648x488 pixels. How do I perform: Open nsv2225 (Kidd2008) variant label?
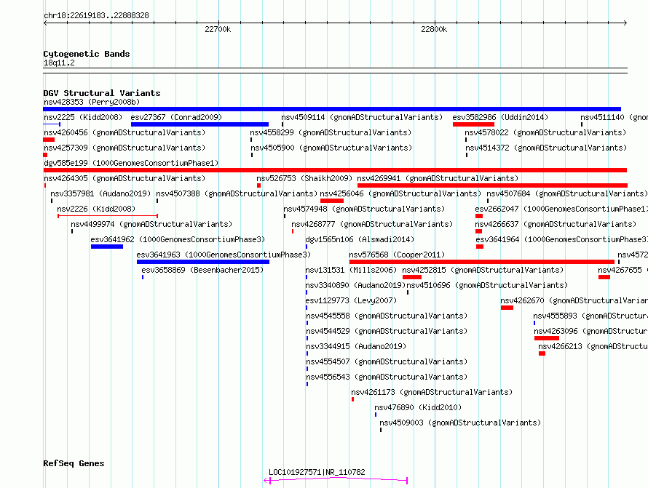point(83,117)
